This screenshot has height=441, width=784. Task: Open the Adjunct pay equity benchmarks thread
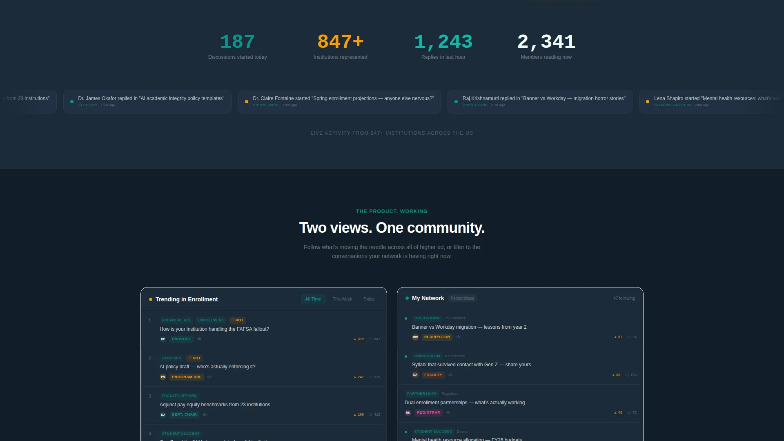point(215,405)
